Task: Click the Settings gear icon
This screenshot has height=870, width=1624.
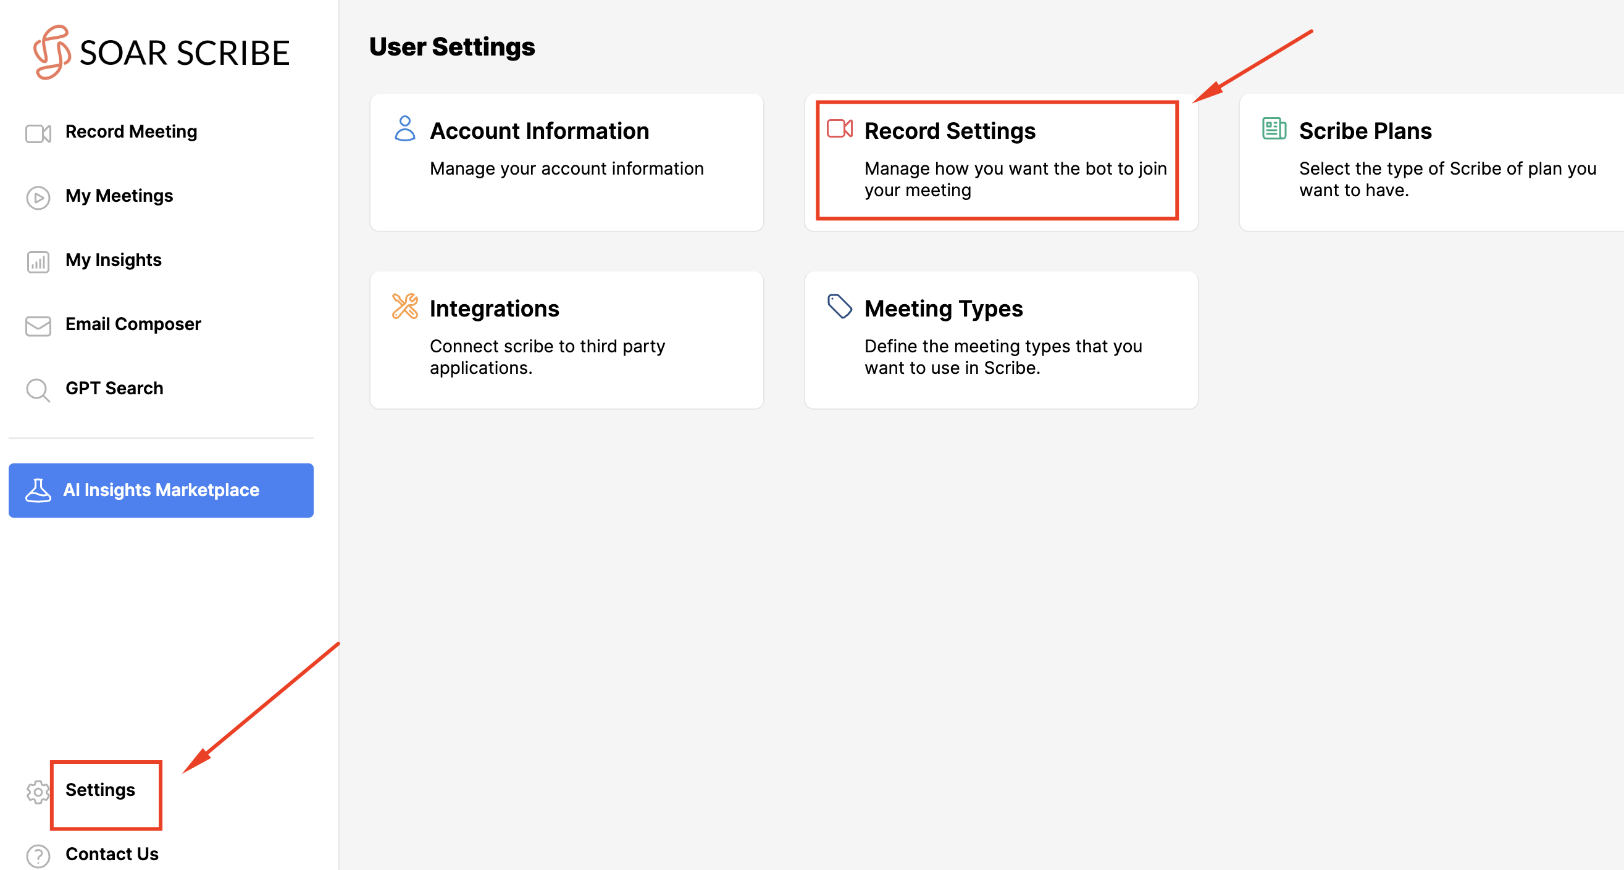Action: point(38,791)
